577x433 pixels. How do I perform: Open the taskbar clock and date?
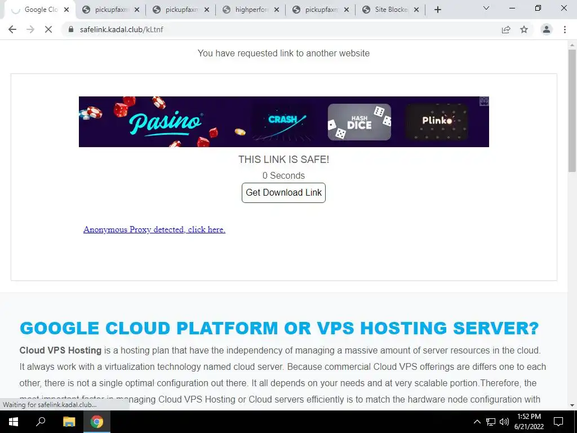pyautogui.click(x=529, y=422)
